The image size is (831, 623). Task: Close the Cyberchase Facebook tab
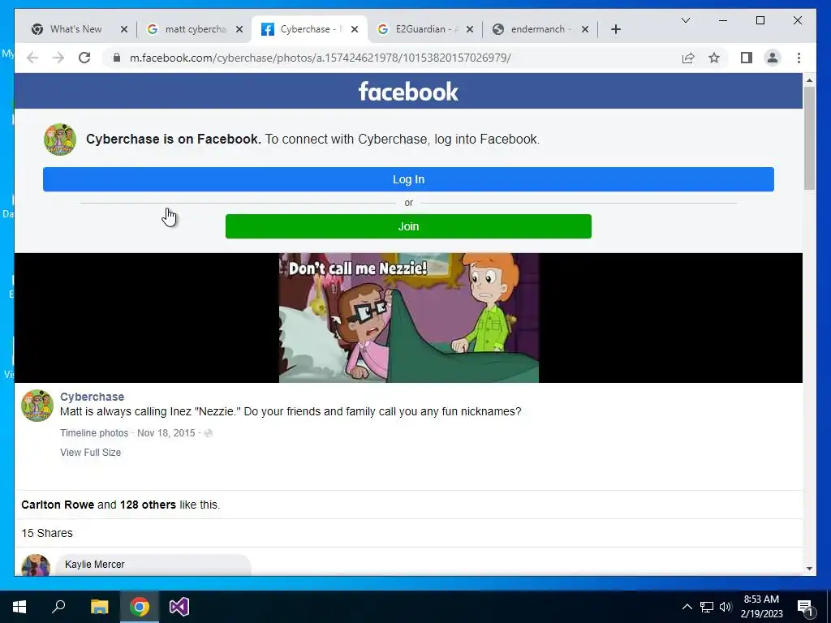pos(355,29)
